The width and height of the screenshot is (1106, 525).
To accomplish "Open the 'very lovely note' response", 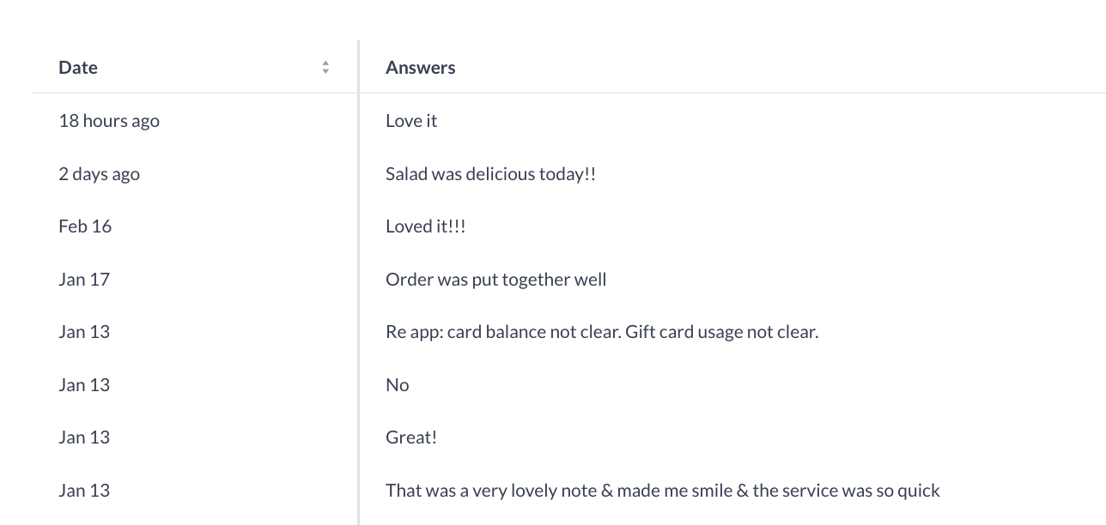I will [x=663, y=491].
